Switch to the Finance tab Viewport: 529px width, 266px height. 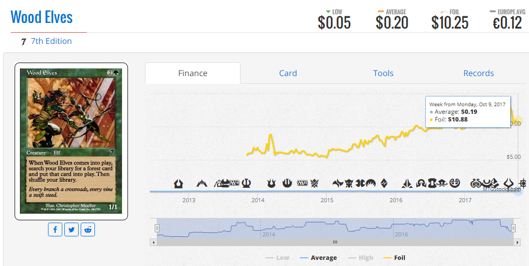pos(193,73)
